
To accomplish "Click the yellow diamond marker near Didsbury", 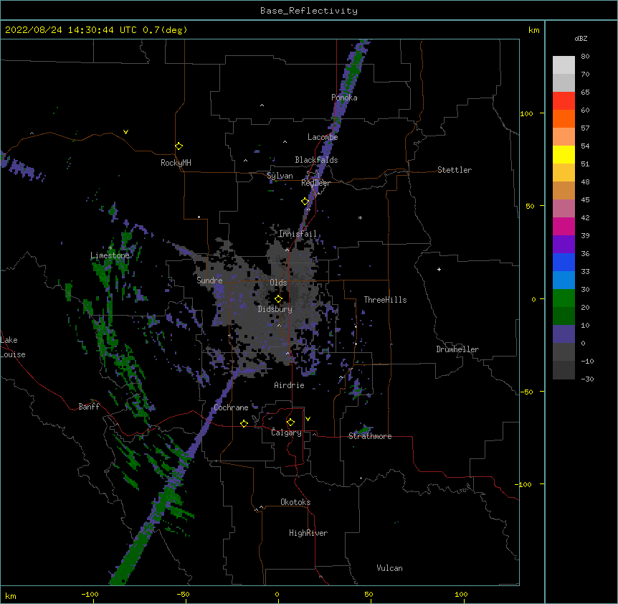I will click(279, 299).
